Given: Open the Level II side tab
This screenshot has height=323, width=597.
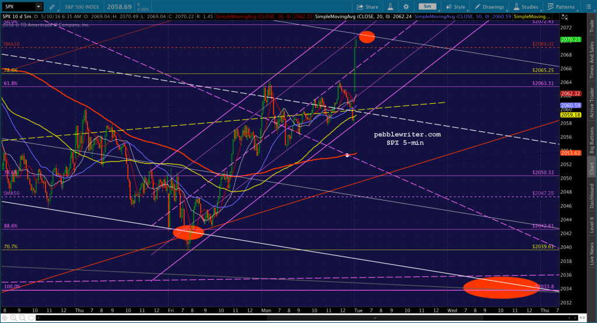Looking at the screenshot, I should (x=592, y=224).
